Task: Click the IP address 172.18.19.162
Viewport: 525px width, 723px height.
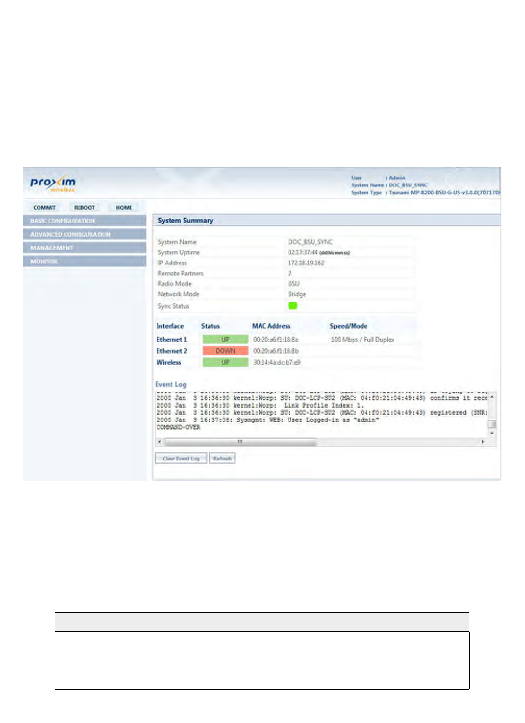Action: coord(306,263)
